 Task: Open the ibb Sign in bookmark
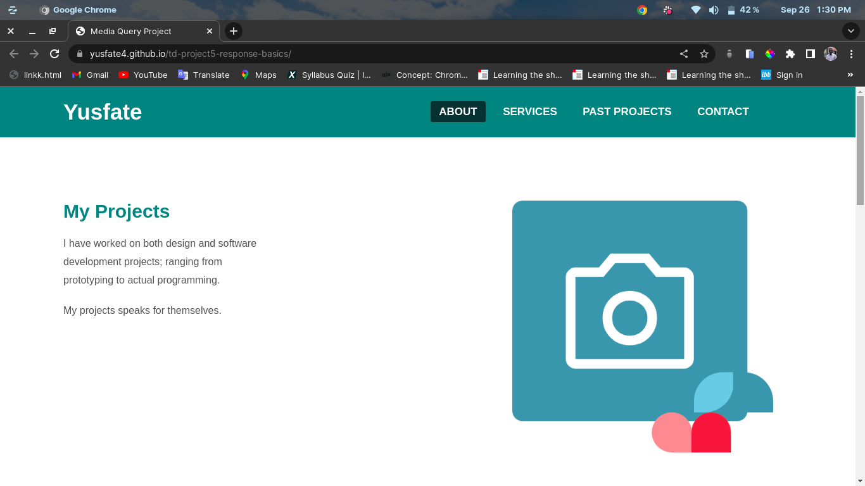(x=782, y=75)
